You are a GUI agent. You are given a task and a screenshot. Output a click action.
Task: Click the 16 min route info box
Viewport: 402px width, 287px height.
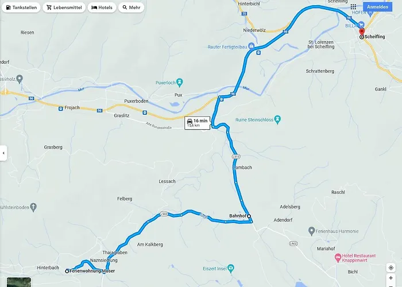pos(198,123)
